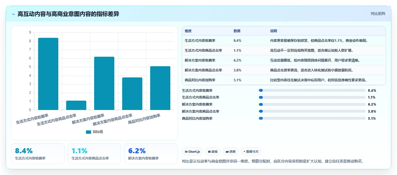The height and width of the screenshot is (175, 397).
Task: Click the Chart.js tag chip
Action: click(x=192, y=152)
